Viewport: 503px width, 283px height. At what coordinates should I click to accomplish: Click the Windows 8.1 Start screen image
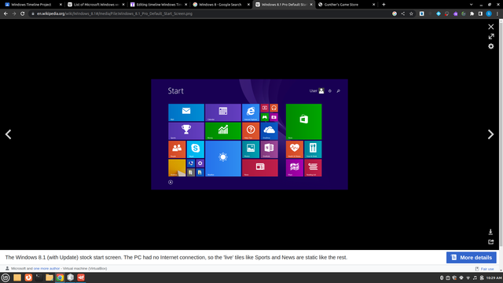(249, 134)
